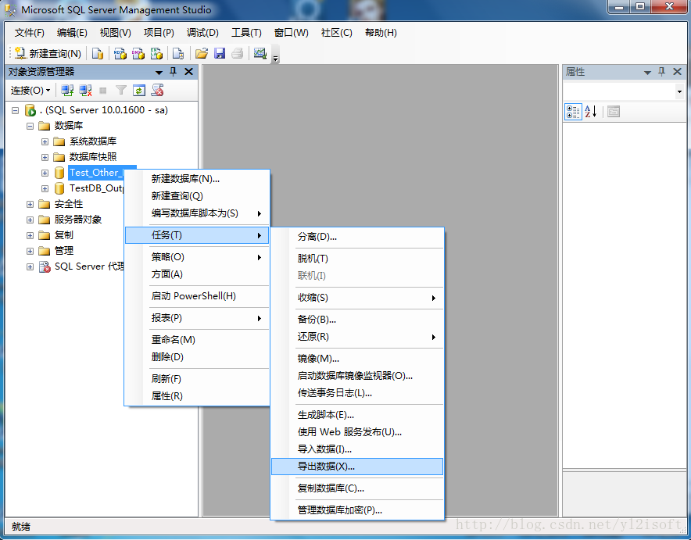This screenshot has width=691, height=540.
Task: Collapse the 数据库 folder
Action: [30, 126]
